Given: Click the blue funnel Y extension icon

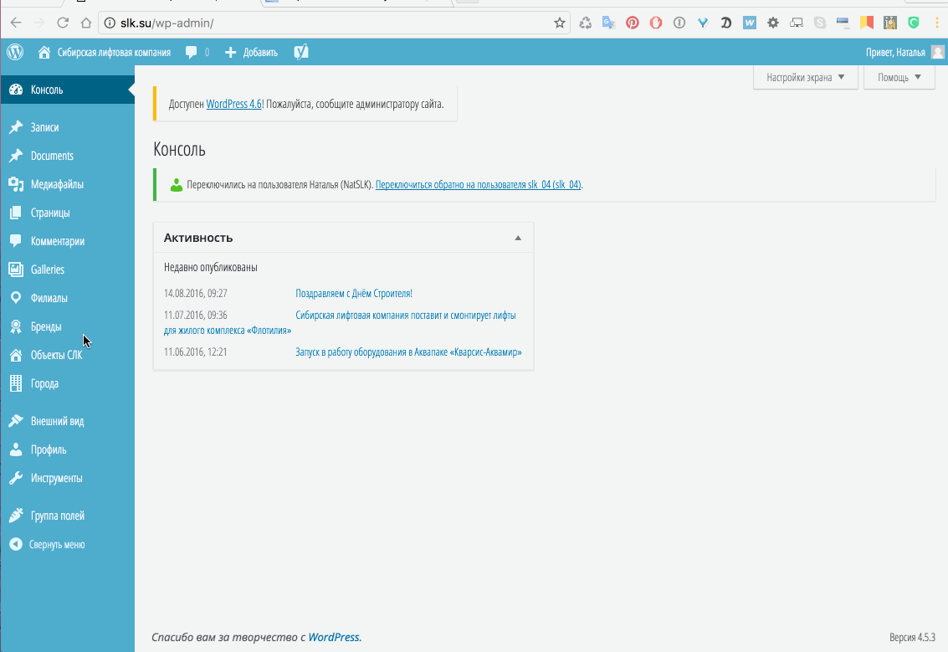Looking at the screenshot, I should click(x=703, y=23).
